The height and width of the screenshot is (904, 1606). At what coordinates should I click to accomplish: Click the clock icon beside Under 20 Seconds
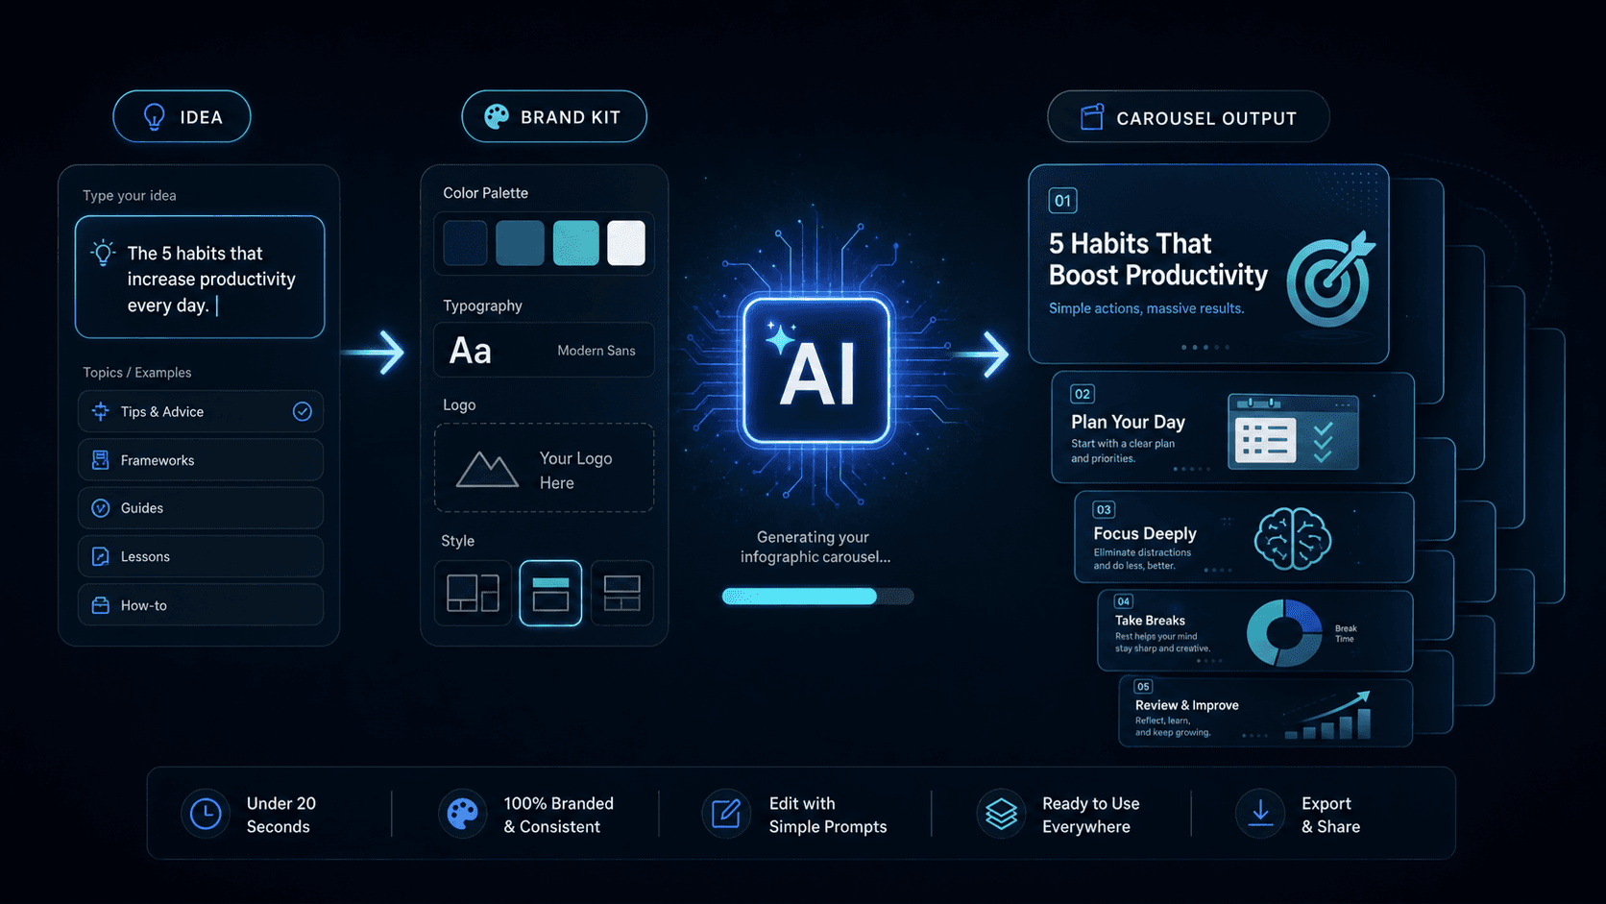[205, 815]
